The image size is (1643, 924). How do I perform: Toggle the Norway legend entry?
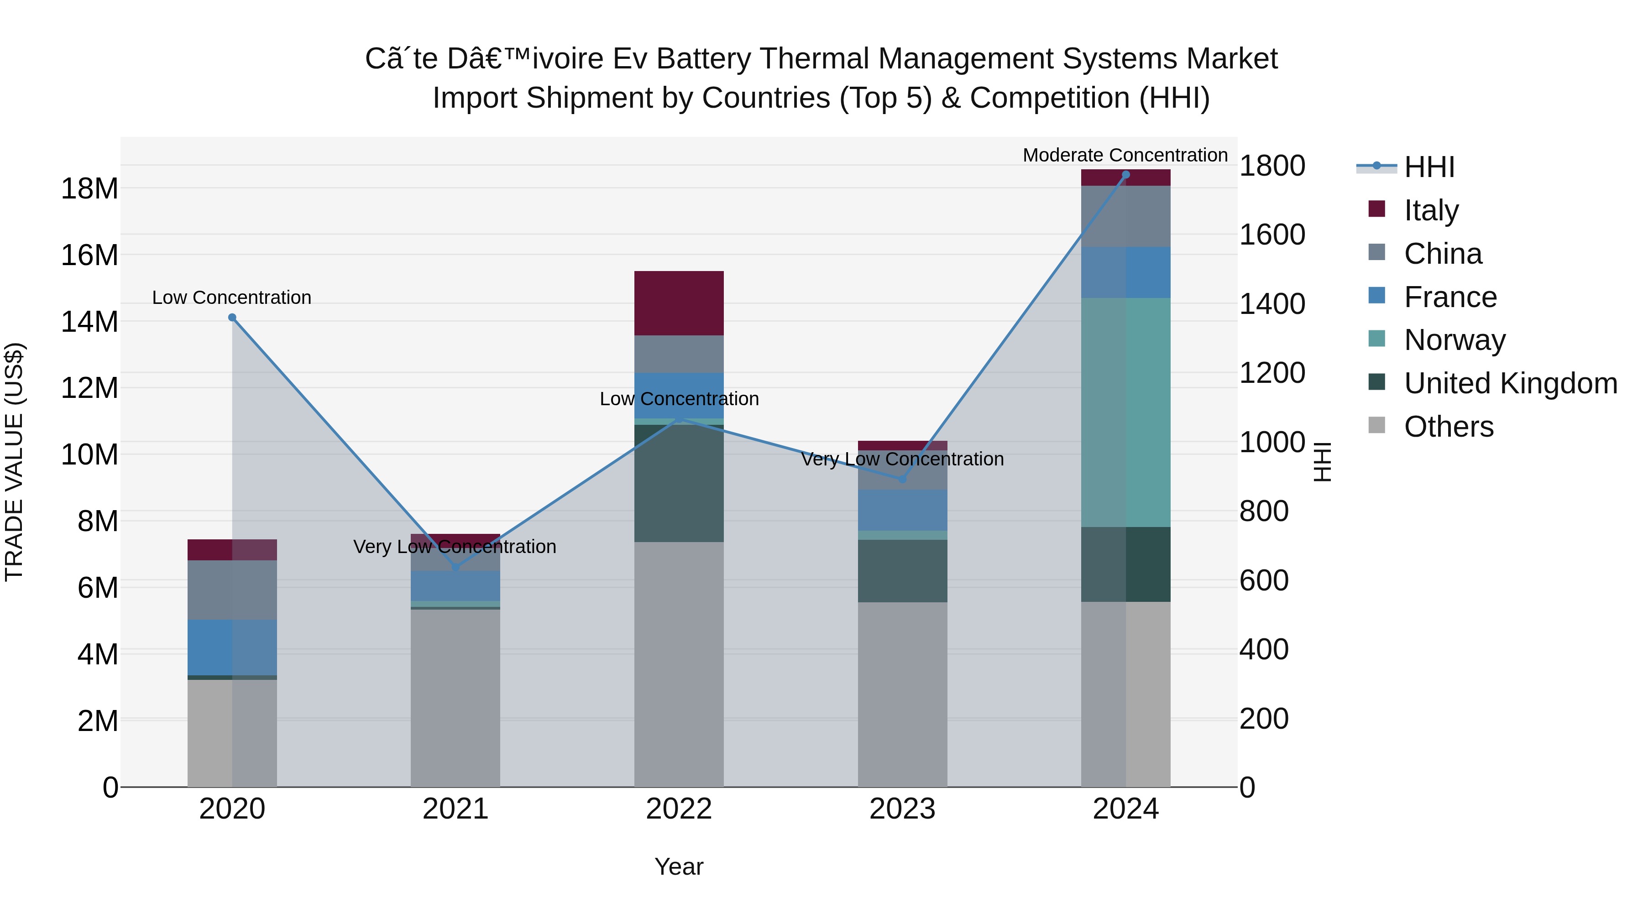tap(1437, 339)
